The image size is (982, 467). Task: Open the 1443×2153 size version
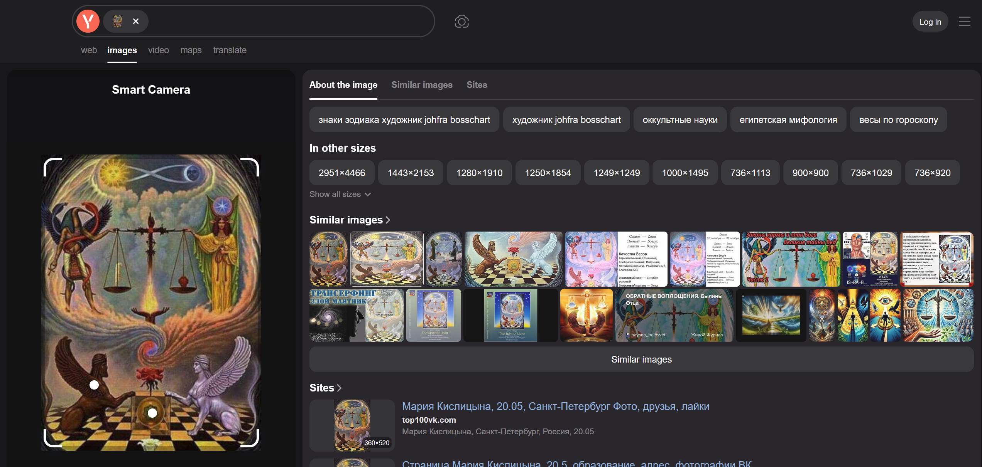click(x=411, y=173)
